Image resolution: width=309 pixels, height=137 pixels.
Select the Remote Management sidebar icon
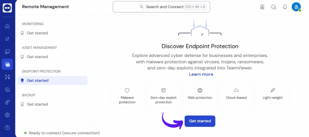(x=7, y=64)
